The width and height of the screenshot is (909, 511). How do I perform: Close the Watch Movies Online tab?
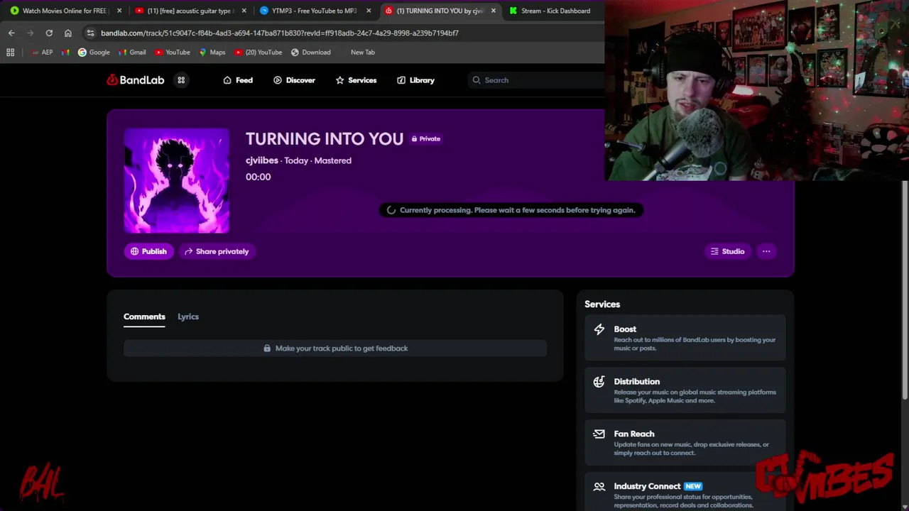point(119,11)
